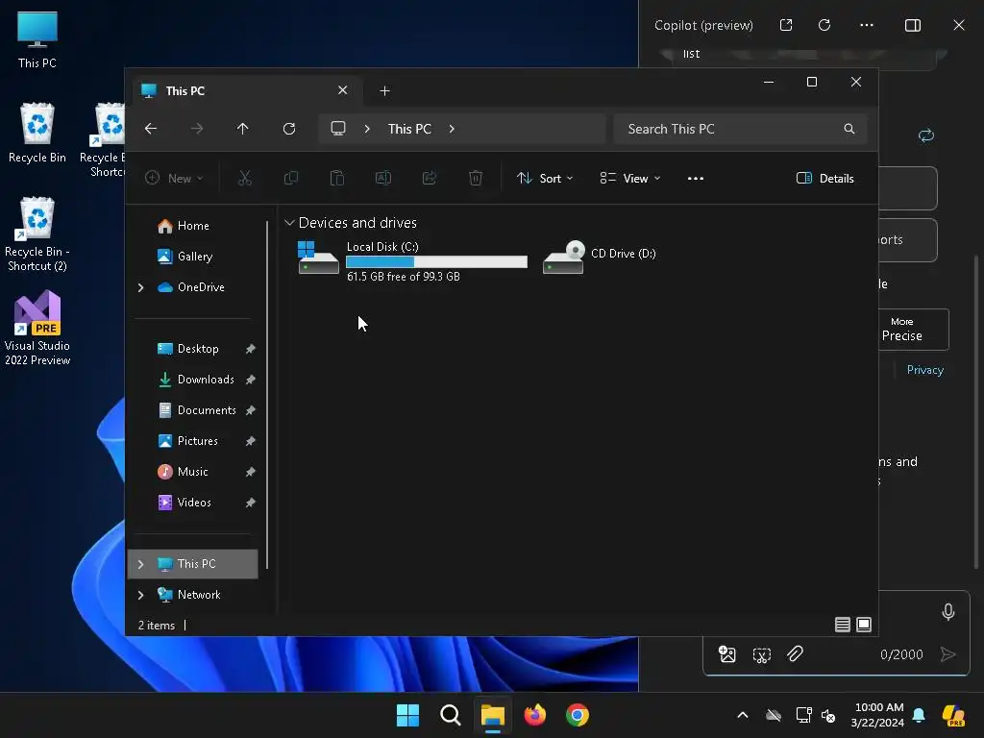Click Local Disk C: storage usage bar
The width and height of the screenshot is (984, 738).
tap(437, 261)
